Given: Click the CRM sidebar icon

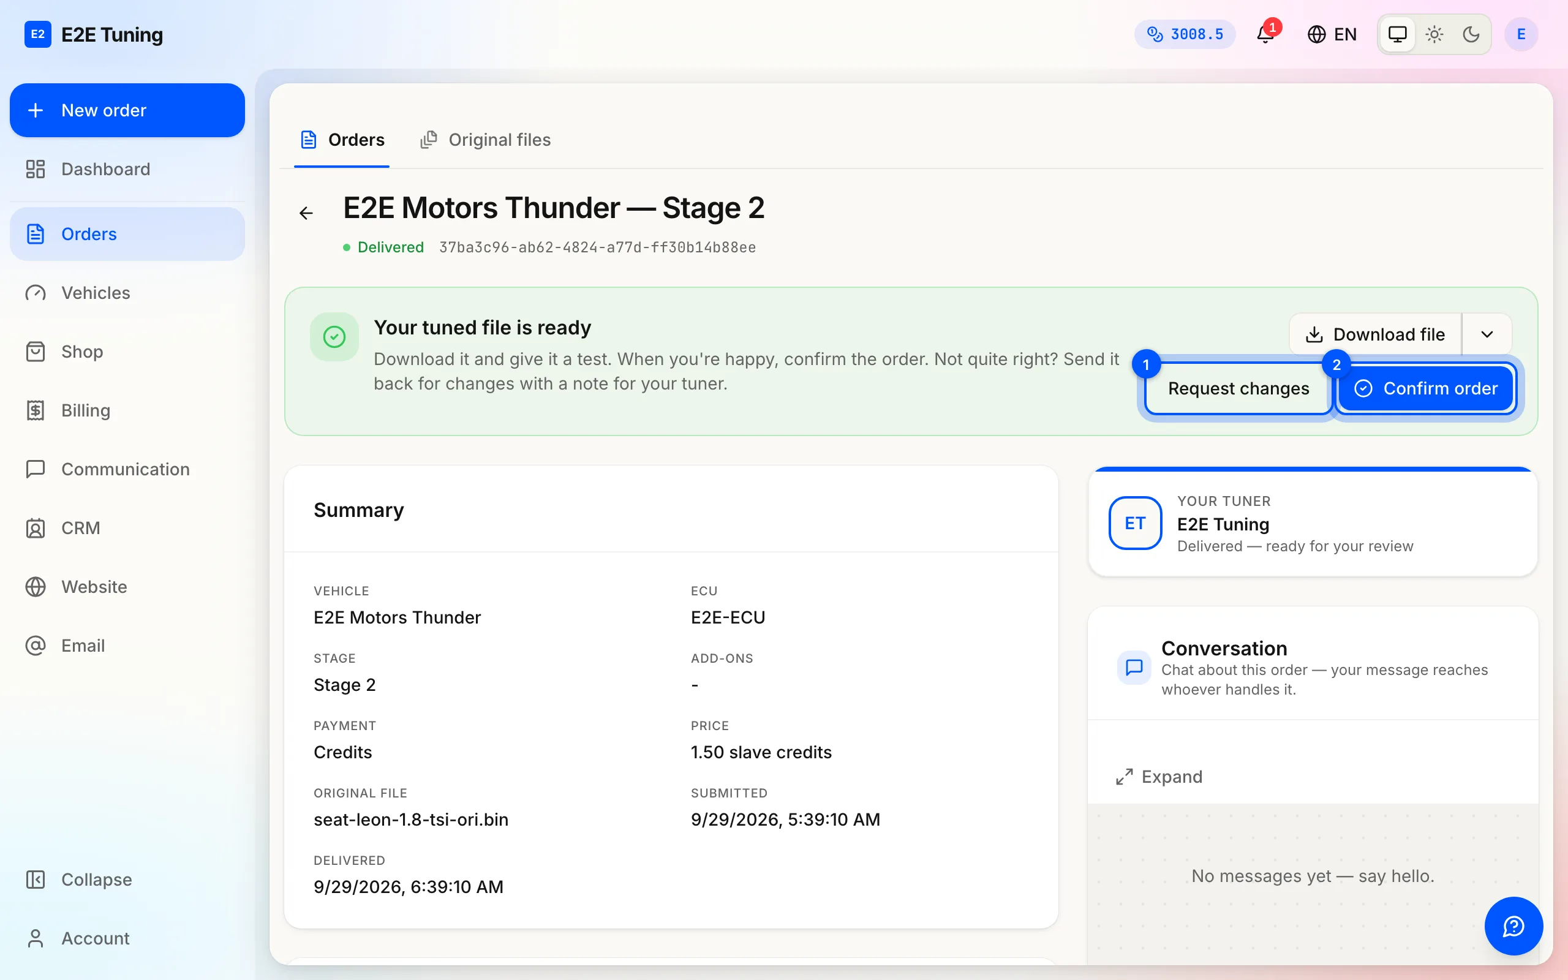Looking at the screenshot, I should [x=36, y=528].
